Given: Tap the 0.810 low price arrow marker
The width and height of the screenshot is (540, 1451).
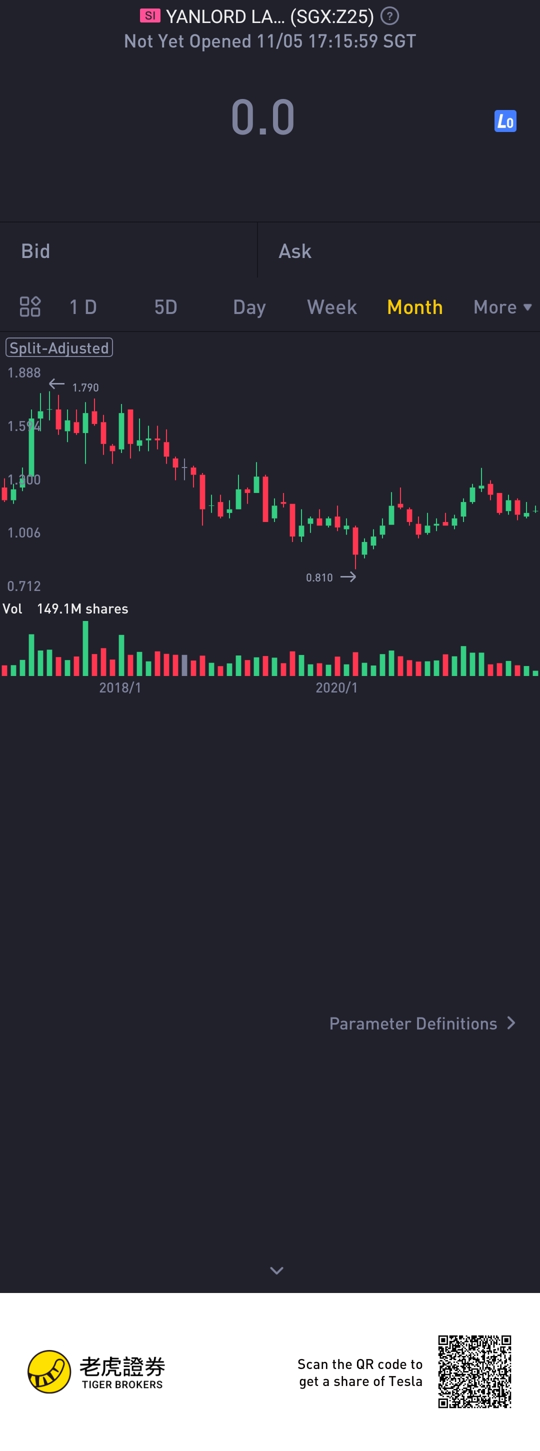Looking at the screenshot, I should (330, 577).
